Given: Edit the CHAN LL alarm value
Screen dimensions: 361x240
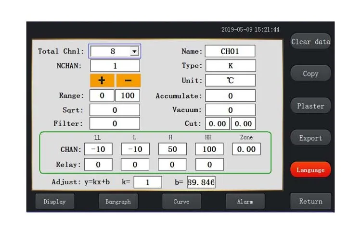Looking at the screenshot, I should pos(98,149).
